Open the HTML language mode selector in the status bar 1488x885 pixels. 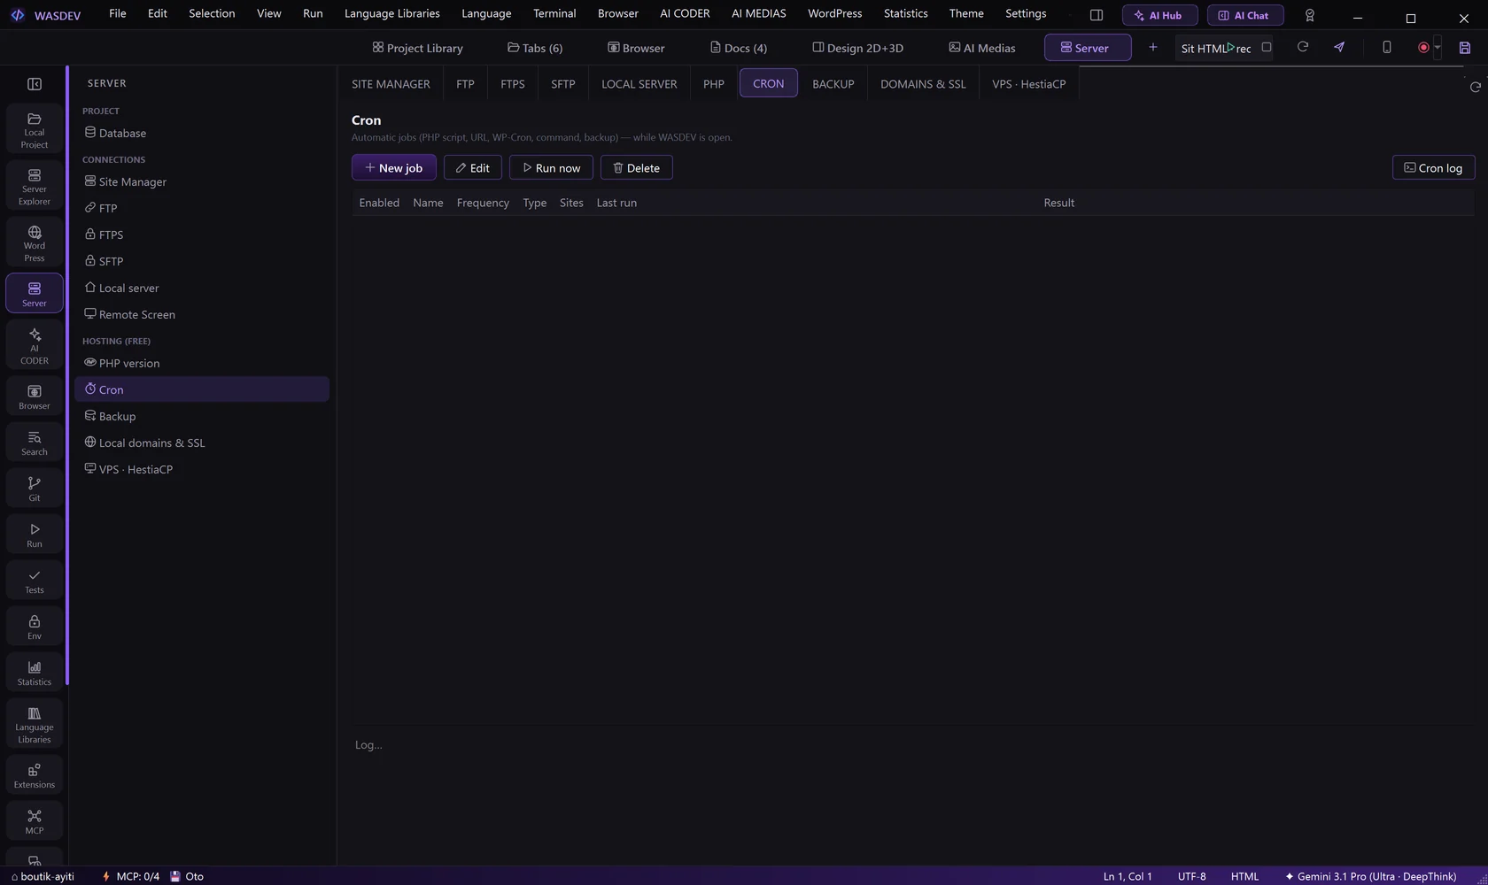tap(1244, 876)
